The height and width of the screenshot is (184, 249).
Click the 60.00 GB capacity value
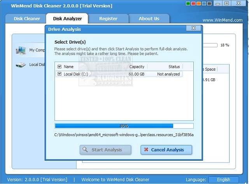click(x=137, y=74)
